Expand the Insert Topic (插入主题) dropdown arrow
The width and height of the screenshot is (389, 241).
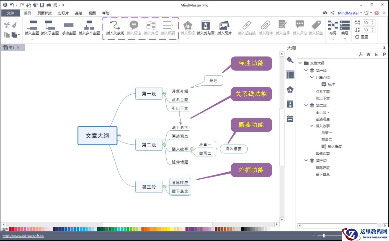(x=32, y=39)
